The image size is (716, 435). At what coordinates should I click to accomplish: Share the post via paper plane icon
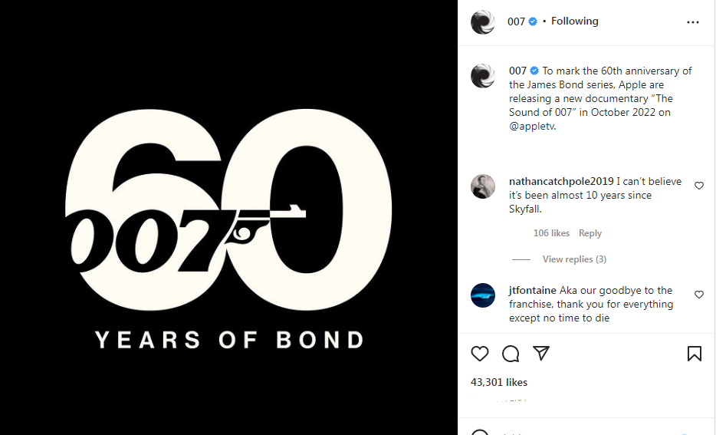(541, 354)
